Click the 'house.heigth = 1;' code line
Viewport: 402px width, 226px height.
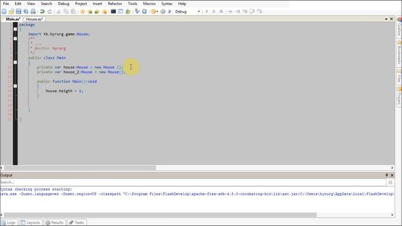click(x=64, y=90)
